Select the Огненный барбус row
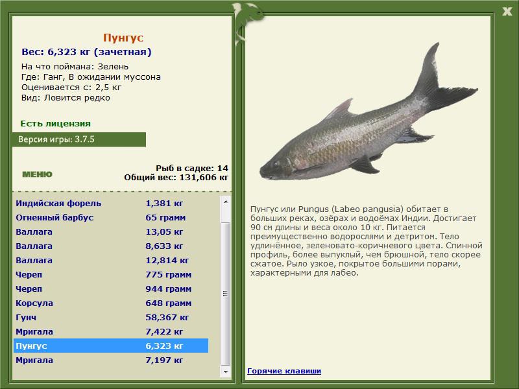The width and height of the screenshot is (519, 389). (x=111, y=217)
